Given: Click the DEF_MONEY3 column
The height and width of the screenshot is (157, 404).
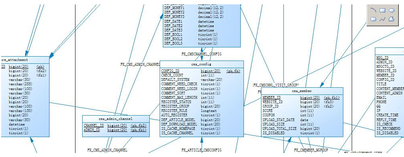Looking at the screenshot, I should (x=174, y=16).
